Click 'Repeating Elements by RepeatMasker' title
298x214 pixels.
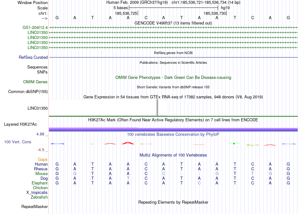173,202
